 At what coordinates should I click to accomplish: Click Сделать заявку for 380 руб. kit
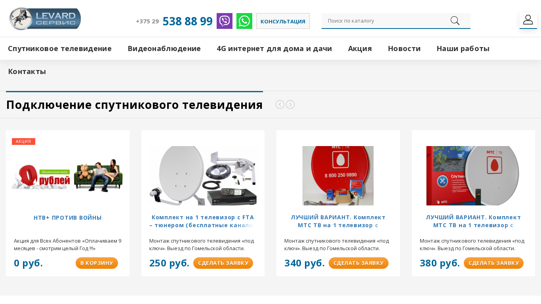click(x=493, y=263)
